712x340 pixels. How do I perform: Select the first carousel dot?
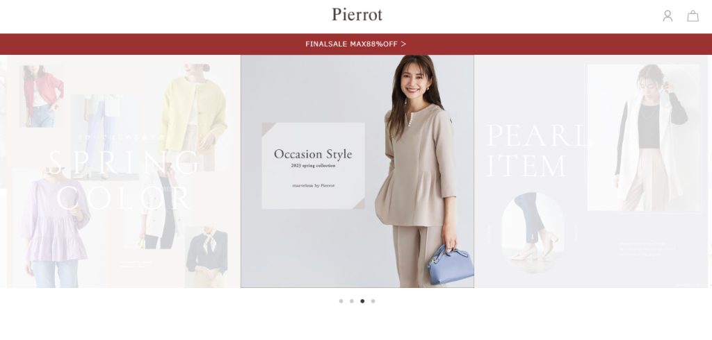341,301
